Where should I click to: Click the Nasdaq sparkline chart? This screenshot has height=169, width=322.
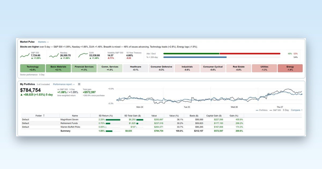tap(54, 55)
